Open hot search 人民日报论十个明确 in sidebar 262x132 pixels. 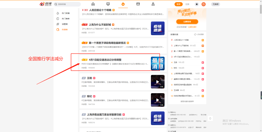click(181, 40)
